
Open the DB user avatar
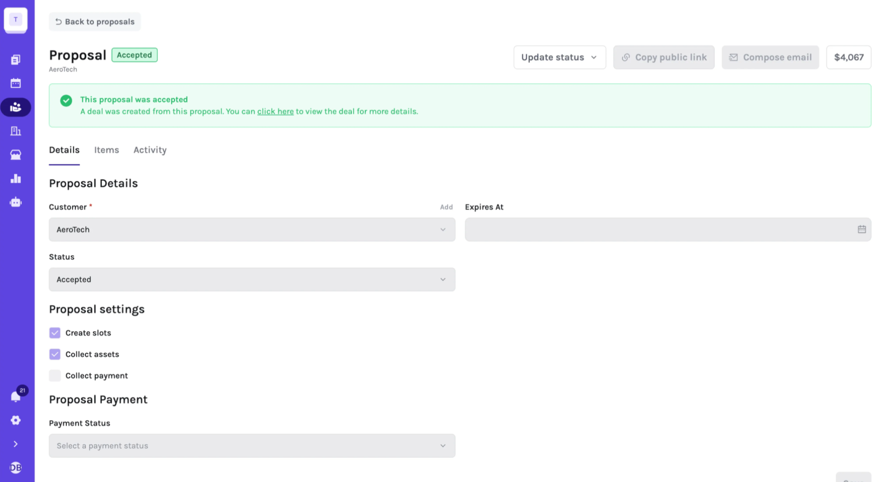click(16, 467)
